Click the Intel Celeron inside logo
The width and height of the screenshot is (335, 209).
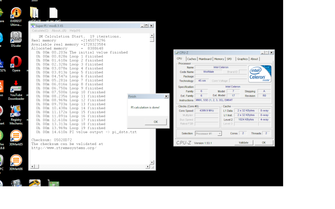pos(260,74)
